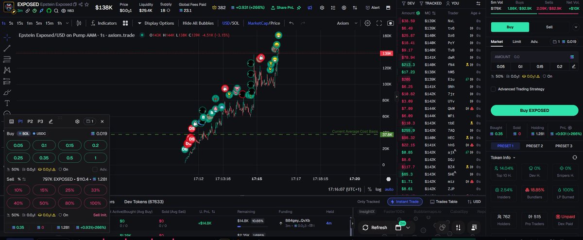Open candlestick chart type selector
The image size is (583, 240).
(x=79, y=23)
